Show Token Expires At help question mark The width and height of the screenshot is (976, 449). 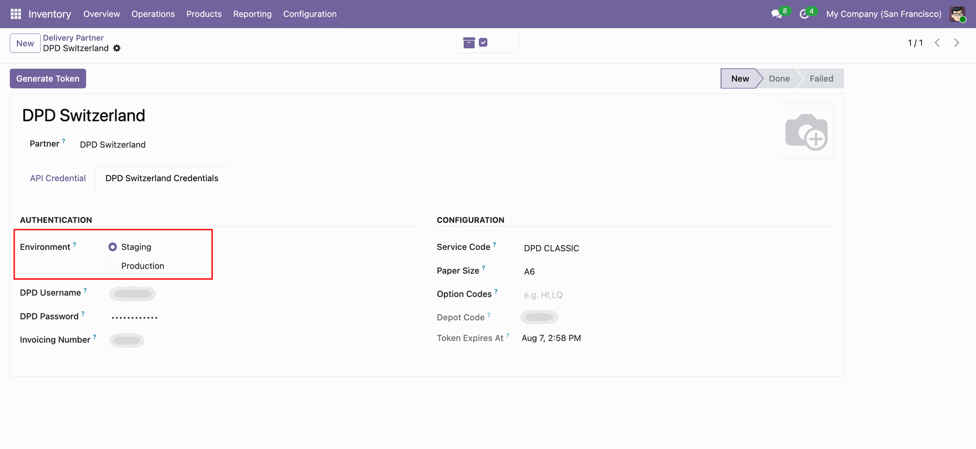507,335
